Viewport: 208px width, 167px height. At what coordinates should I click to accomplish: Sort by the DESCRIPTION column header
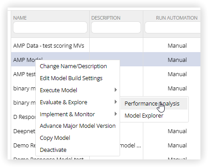[x=106, y=18]
